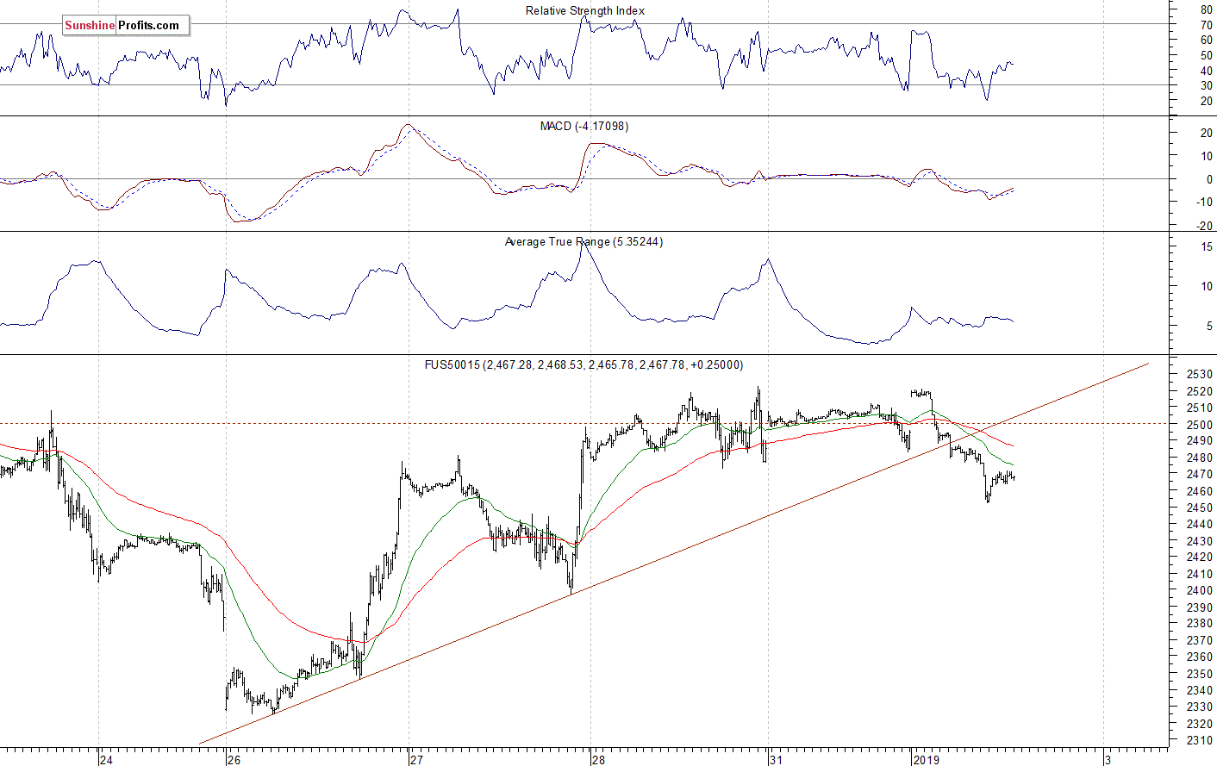
Task: Click the 26 date label on the time axis
Action: point(234,760)
